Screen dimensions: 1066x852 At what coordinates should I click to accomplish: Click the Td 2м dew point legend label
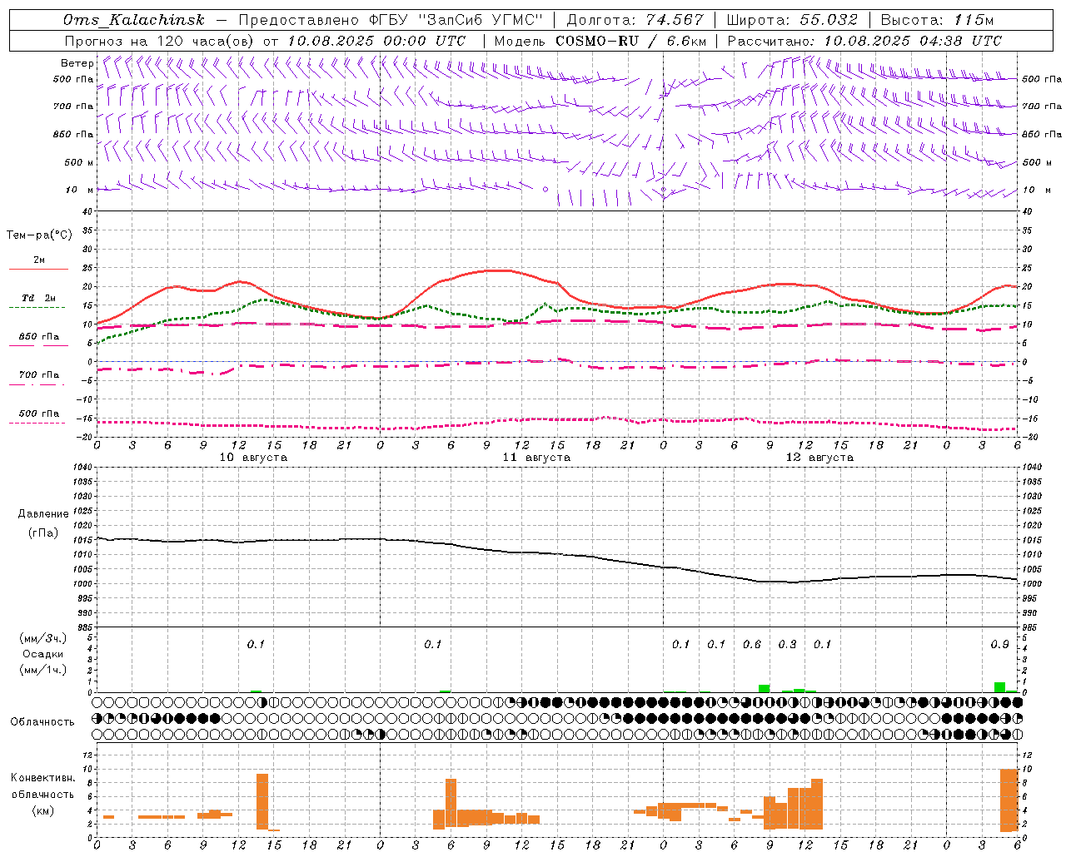pyautogui.click(x=38, y=298)
